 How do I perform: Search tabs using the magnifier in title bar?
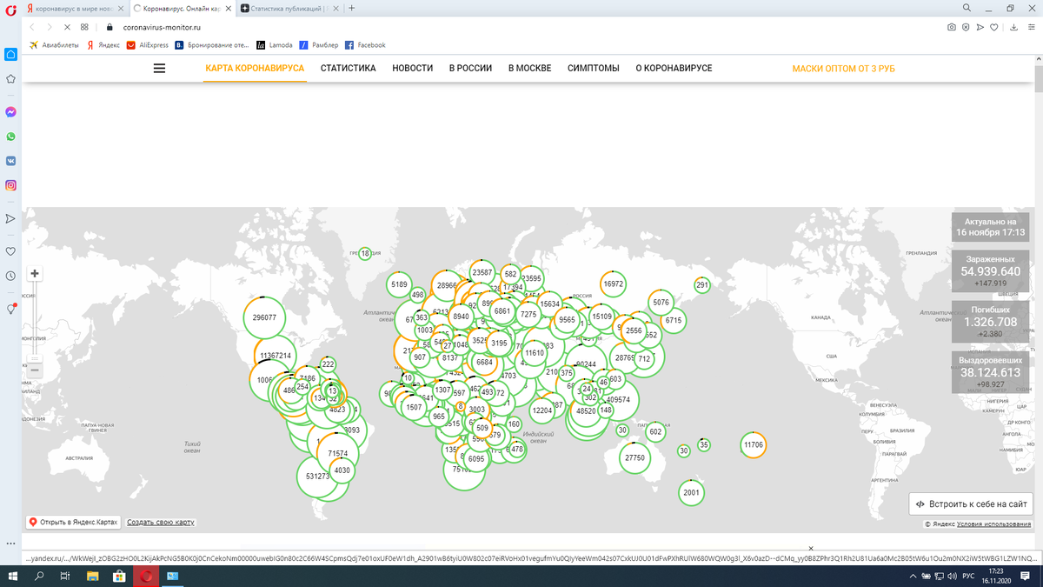[x=965, y=9]
